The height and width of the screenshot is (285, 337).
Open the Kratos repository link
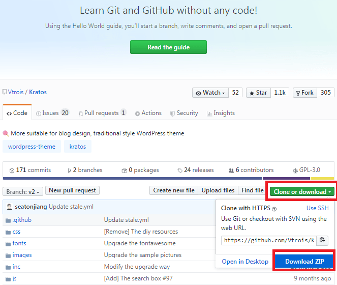pos(38,92)
